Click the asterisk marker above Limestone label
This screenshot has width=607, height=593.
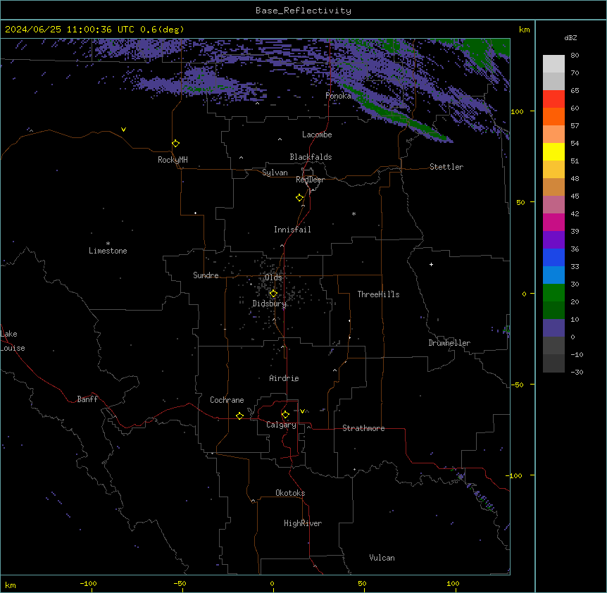coord(108,244)
